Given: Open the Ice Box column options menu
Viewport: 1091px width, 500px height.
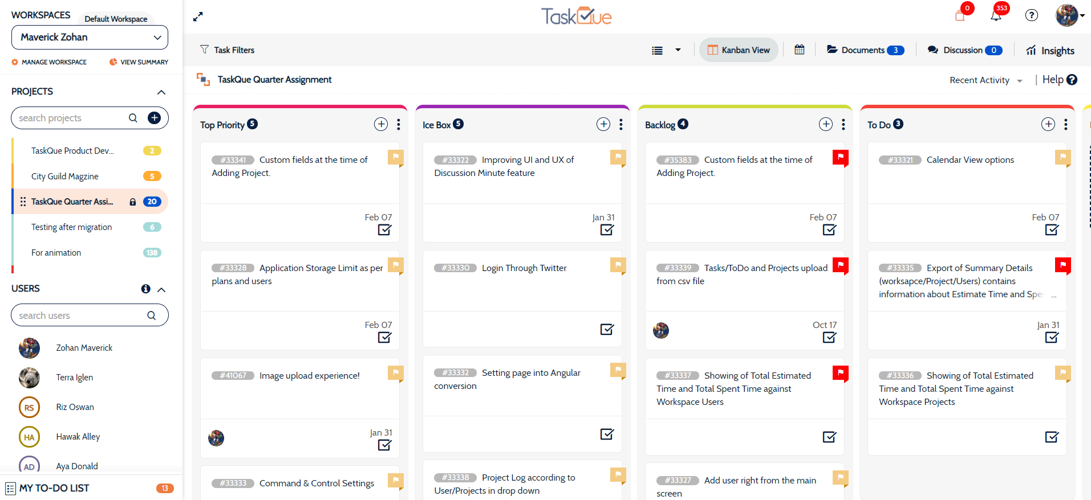Looking at the screenshot, I should 621,124.
